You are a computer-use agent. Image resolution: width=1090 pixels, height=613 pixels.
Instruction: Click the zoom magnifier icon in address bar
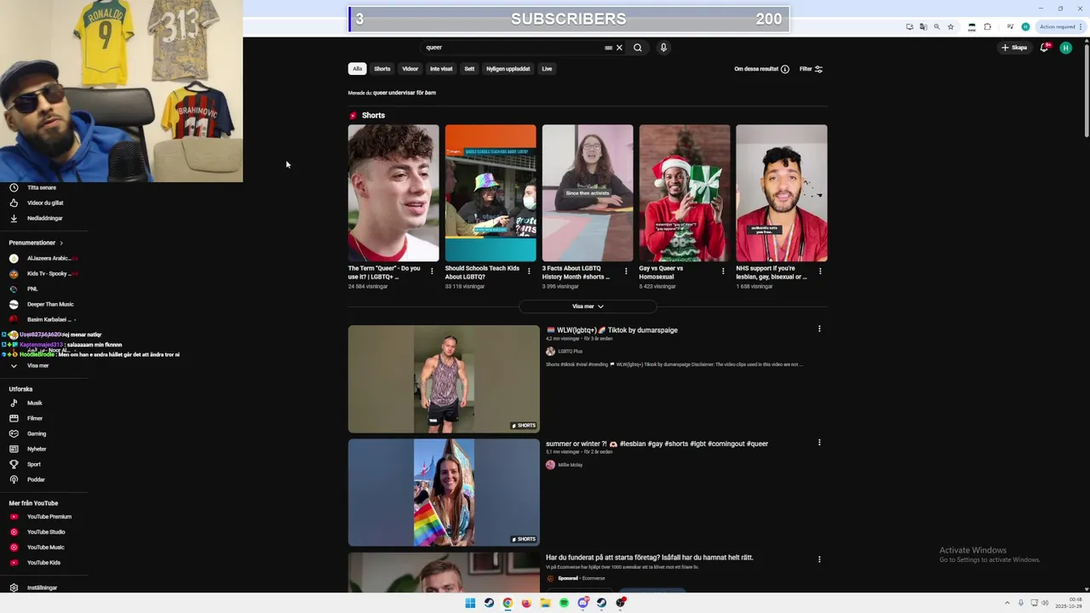(x=937, y=26)
